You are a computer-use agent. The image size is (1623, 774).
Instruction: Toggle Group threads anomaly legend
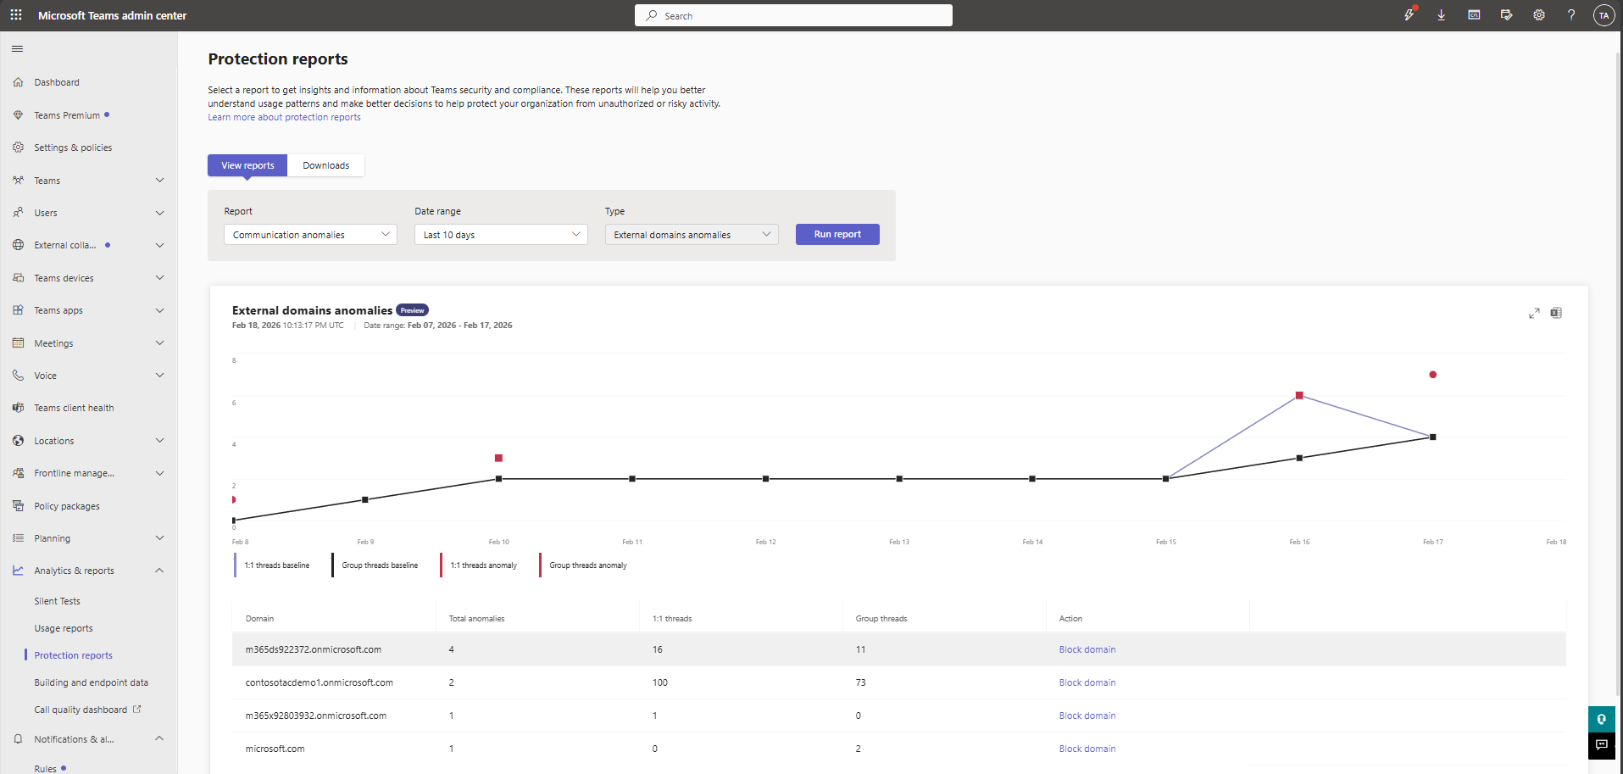584,565
